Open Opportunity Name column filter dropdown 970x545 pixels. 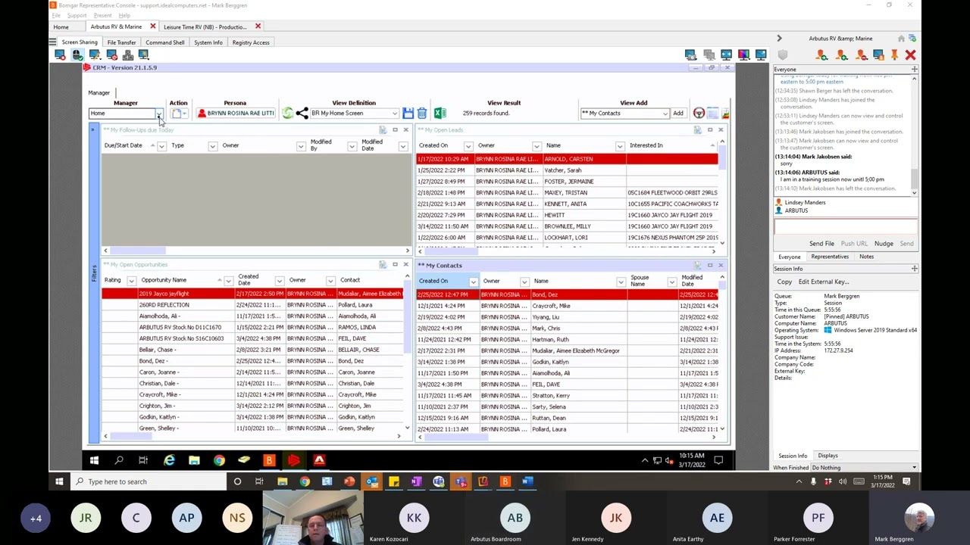pyautogui.click(x=228, y=281)
